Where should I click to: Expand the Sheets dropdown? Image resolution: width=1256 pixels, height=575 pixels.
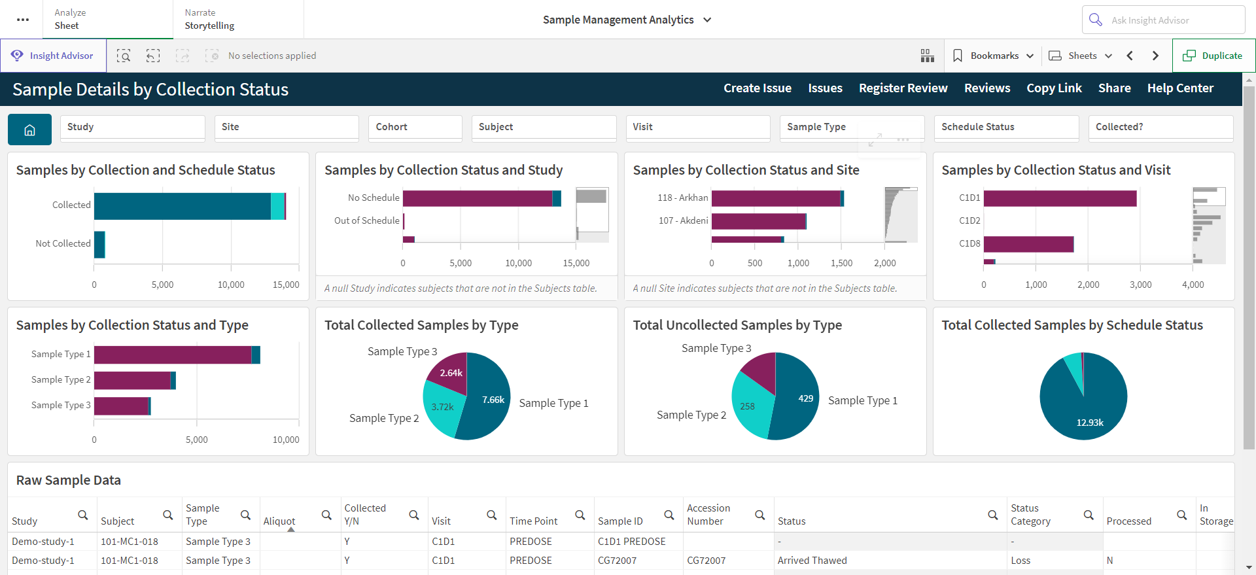point(1080,56)
